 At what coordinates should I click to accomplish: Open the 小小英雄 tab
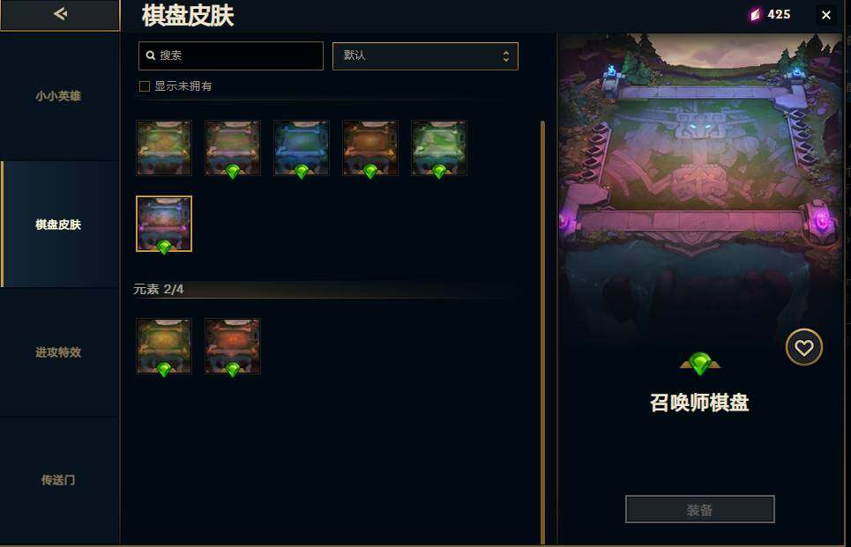(x=58, y=96)
